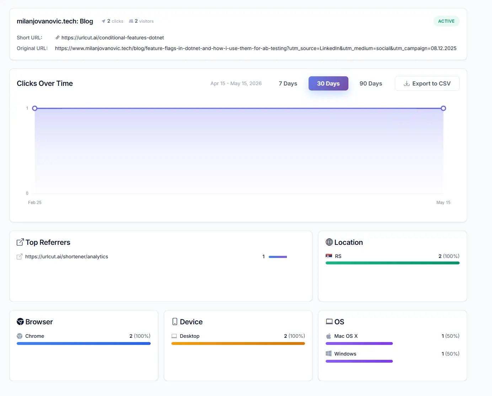Click the referrer link icon beside urlcut.ai analytics
Image resolution: width=492 pixels, height=396 pixels.
click(x=20, y=257)
